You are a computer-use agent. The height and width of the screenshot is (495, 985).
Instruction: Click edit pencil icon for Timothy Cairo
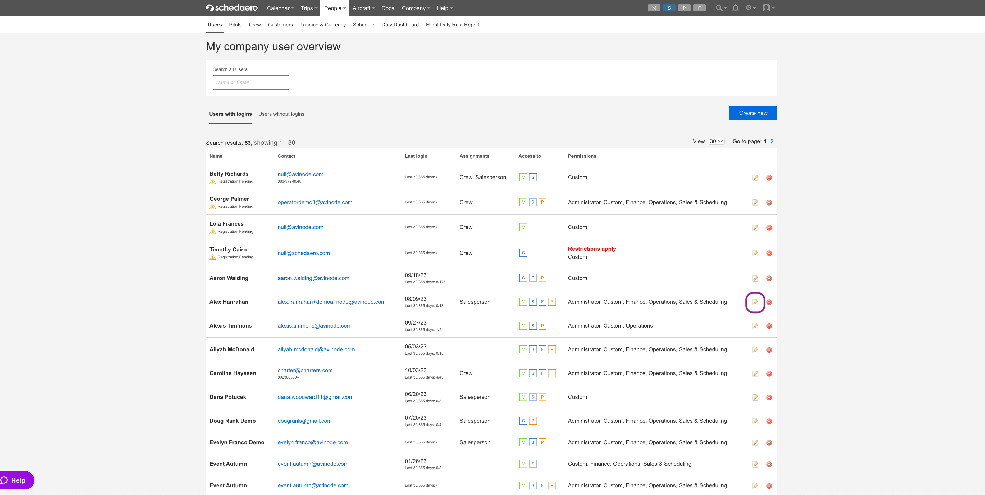click(755, 253)
